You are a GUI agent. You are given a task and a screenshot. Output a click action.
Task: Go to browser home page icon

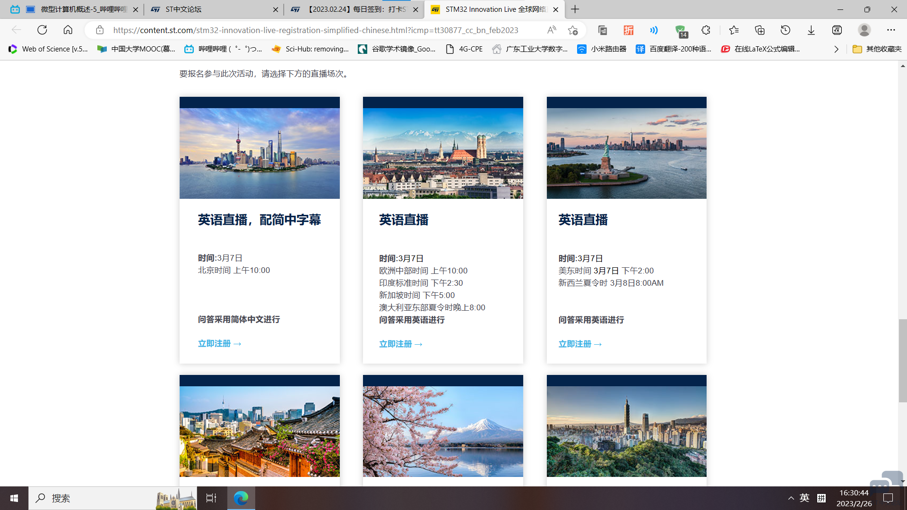[x=68, y=30]
